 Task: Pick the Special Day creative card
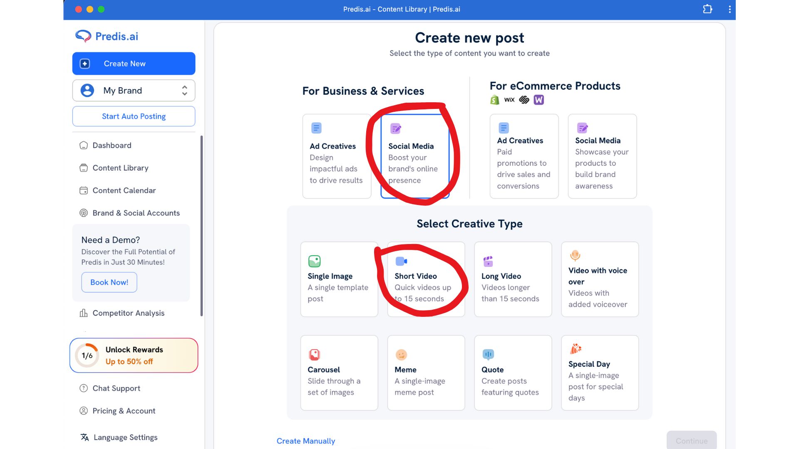click(x=599, y=373)
